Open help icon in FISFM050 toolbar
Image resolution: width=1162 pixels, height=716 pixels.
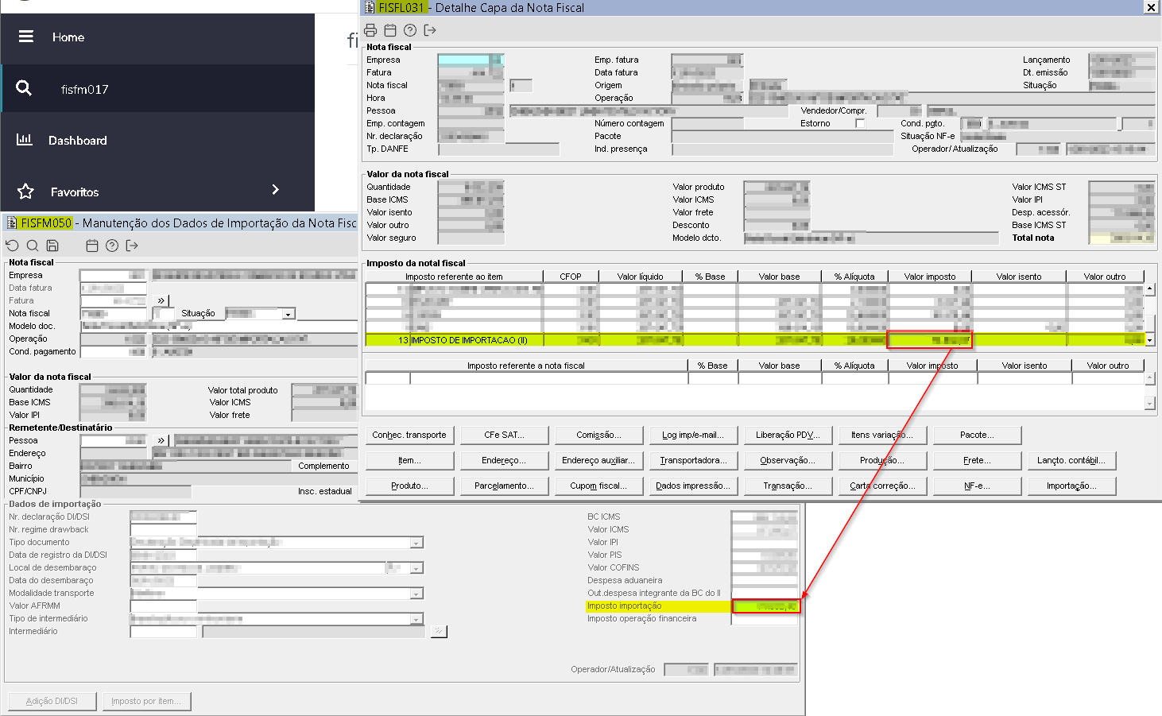coord(112,246)
